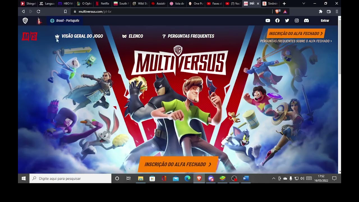Open the volume control in system tray
The height and width of the screenshot is (202, 359).
(302, 178)
